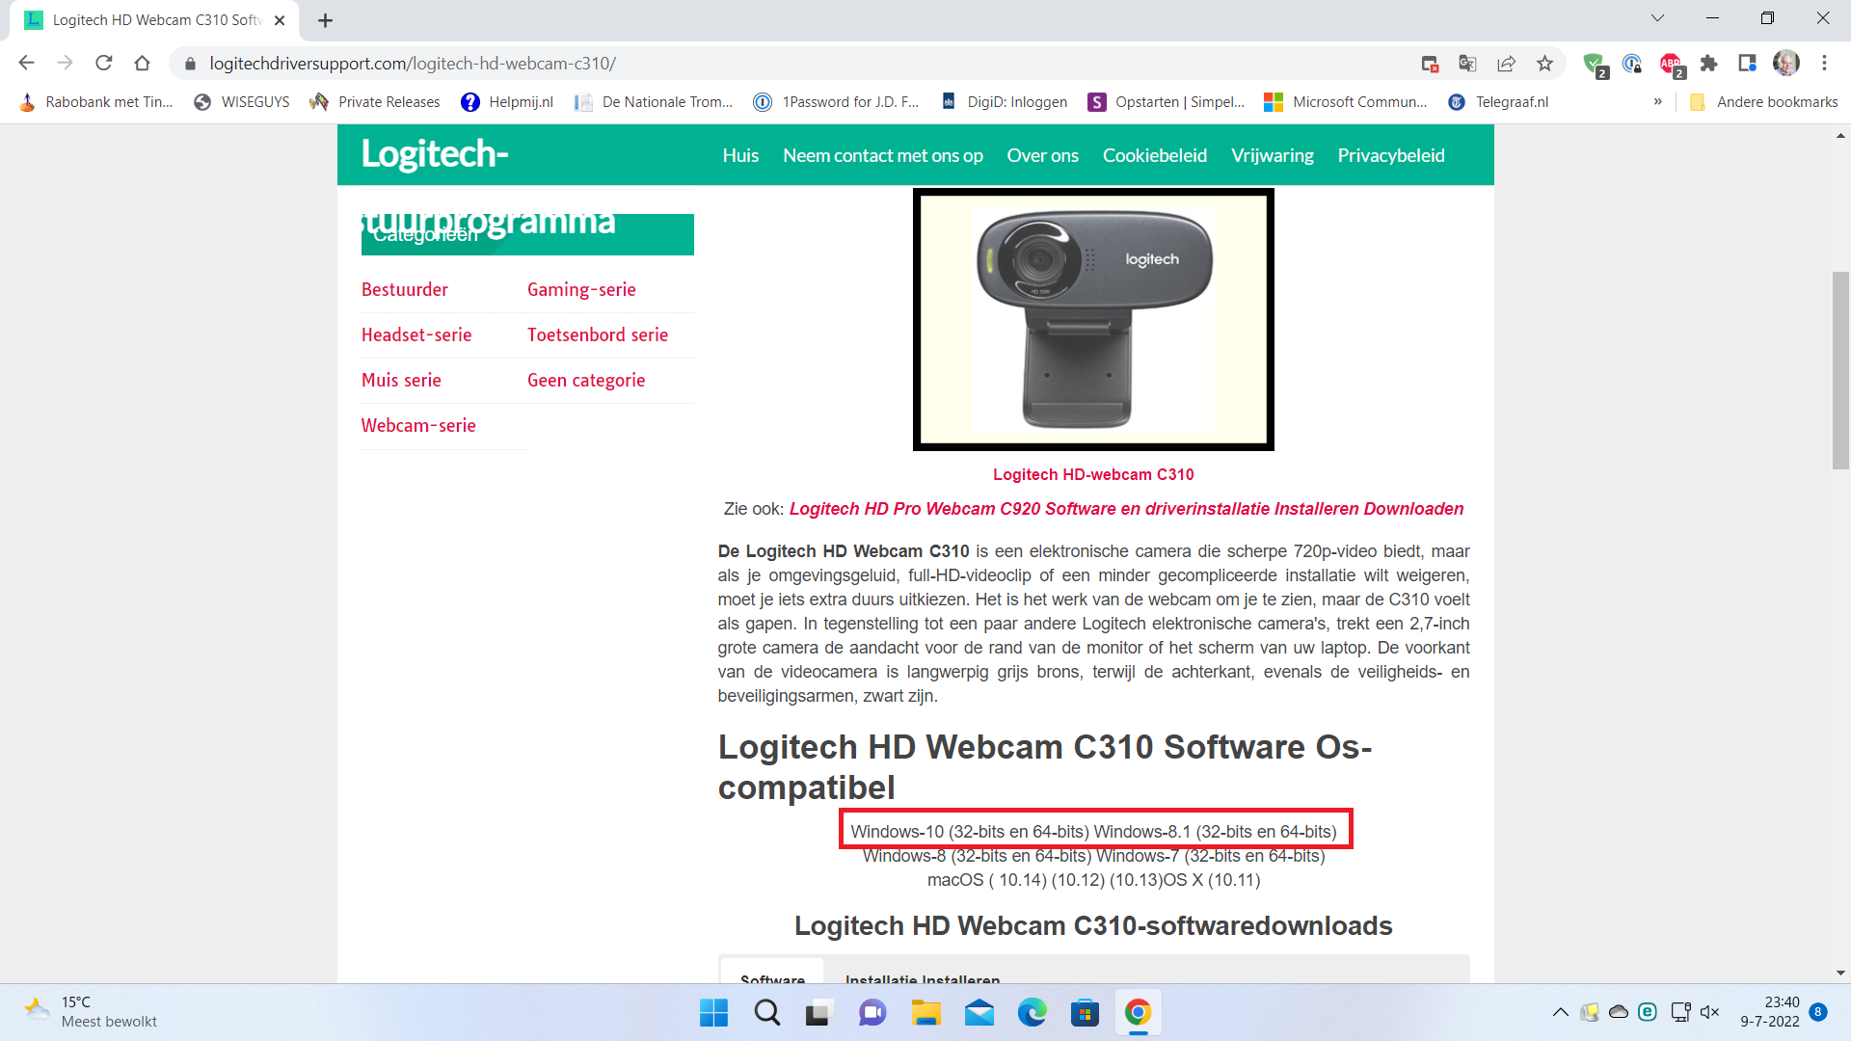Open the Adblock Plus extension
The width and height of the screenshot is (1851, 1041).
click(1671, 64)
